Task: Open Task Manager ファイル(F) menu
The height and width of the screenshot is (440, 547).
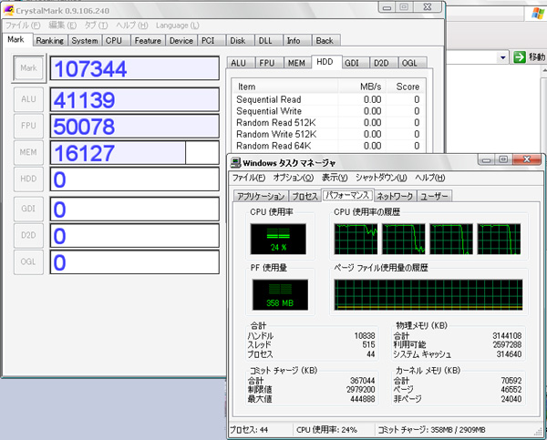Action: (249, 178)
